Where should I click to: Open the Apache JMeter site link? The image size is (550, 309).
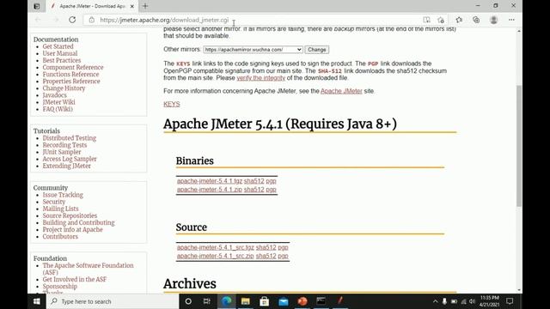[x=341, y=91]
